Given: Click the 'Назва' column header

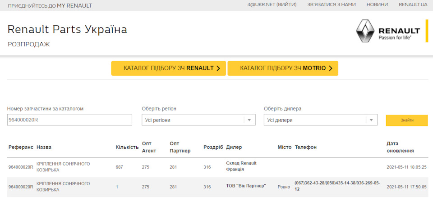Looking at the screenshot, I should point(44,147).
